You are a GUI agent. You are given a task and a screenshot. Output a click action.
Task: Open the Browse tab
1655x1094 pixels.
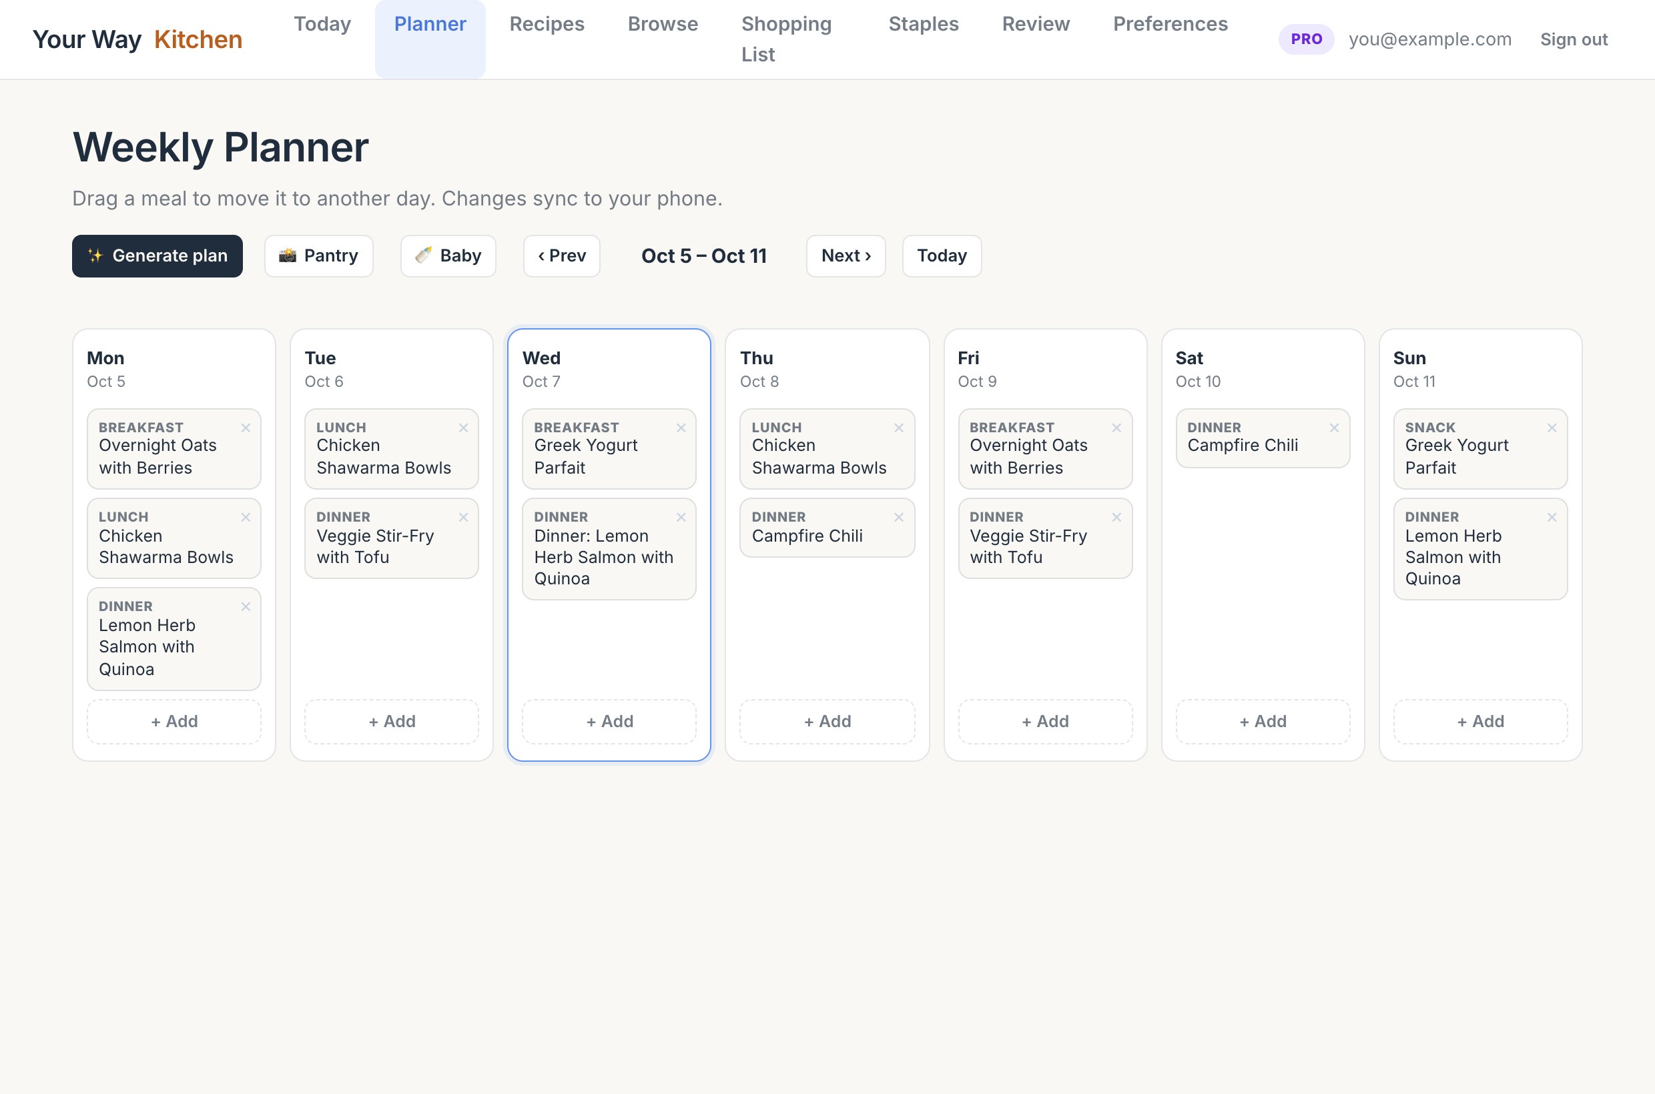(663, 25)
